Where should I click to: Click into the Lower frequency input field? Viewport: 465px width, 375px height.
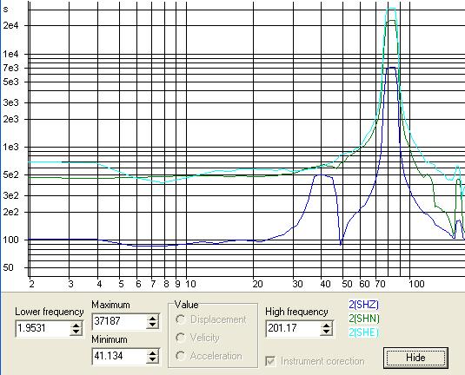click(43, 328)
